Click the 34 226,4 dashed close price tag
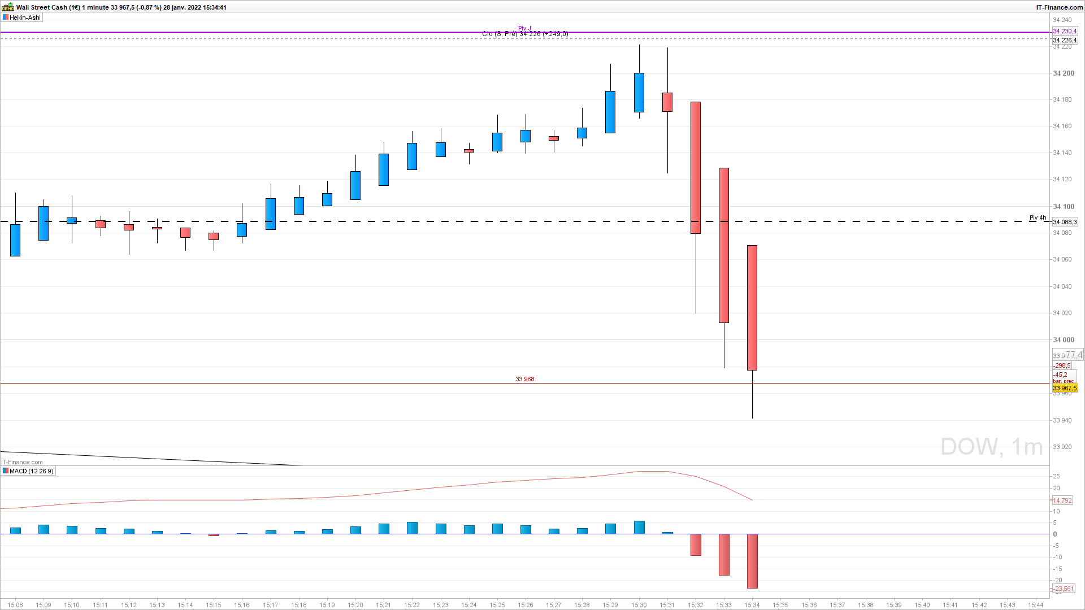 (1065, 41)
